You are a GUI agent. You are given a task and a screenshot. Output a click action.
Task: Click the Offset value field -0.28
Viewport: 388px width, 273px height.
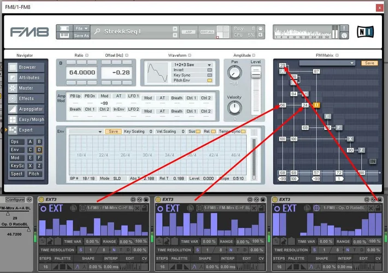[116, 73]
